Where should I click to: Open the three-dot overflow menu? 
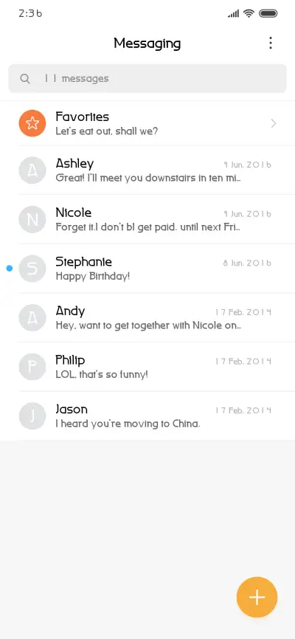[271, 43]
